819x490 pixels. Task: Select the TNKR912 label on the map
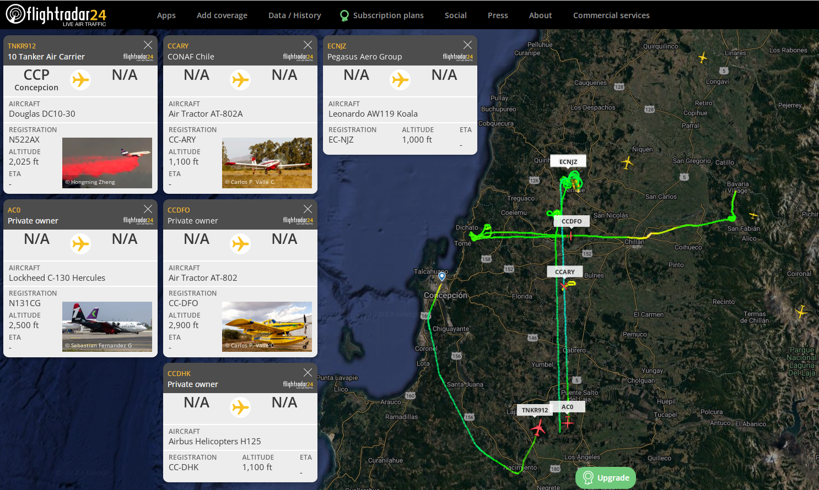(535, 410)
